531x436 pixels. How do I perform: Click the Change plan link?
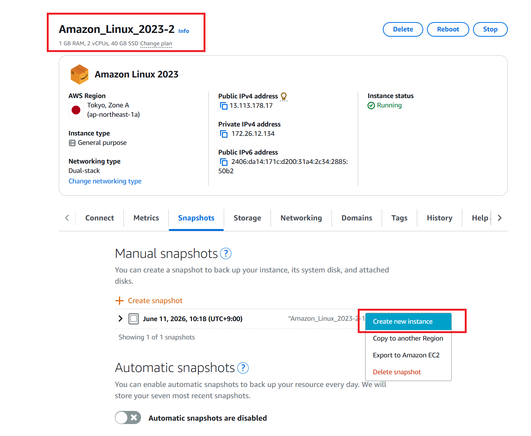(x=156, y=43)
